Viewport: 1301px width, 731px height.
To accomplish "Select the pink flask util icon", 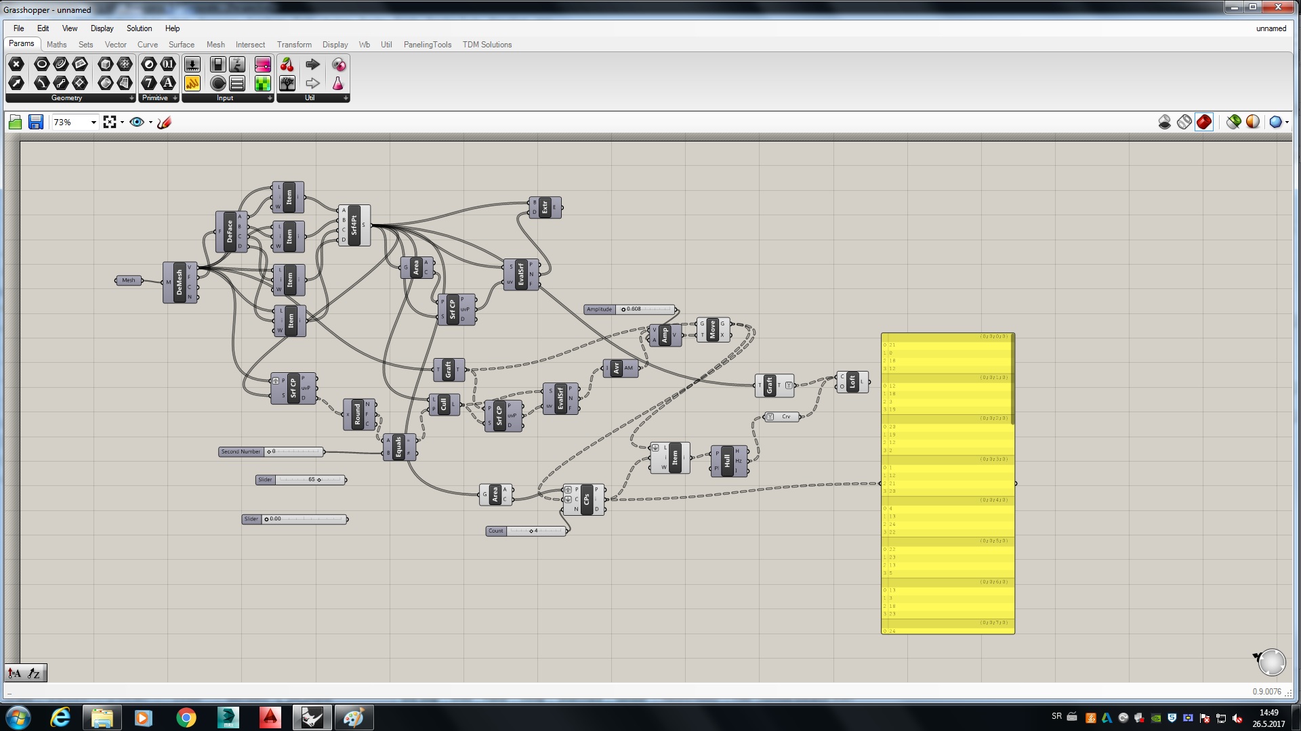I will pos(338,83).
